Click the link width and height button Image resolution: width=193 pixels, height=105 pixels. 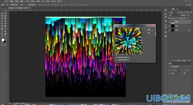click(178, 70)
